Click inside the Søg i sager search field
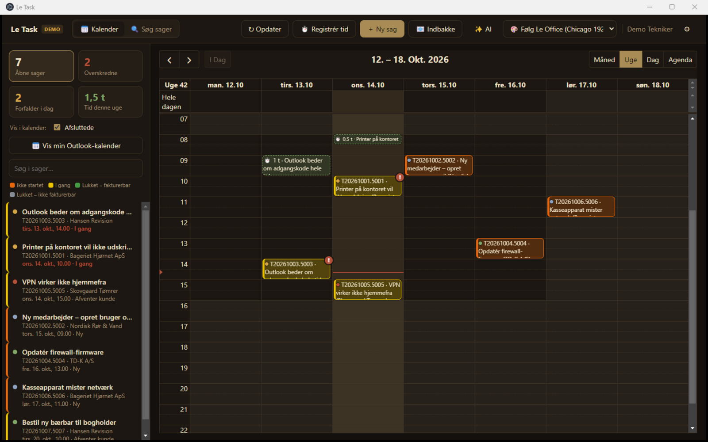Screen dimensions: 708x442 tap(76, 168)
